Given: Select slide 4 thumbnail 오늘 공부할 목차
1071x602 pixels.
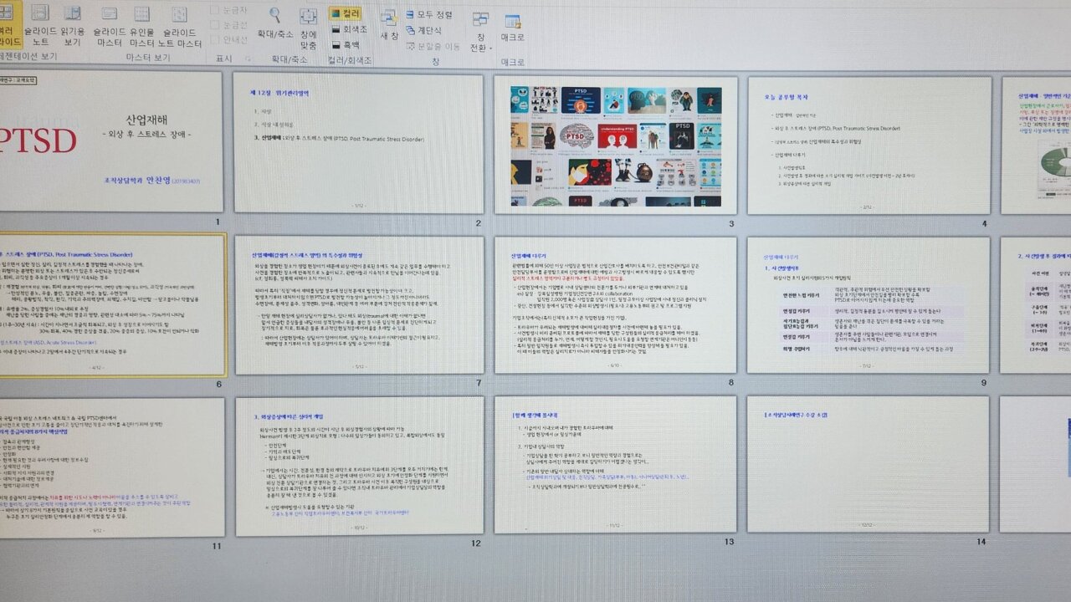Looking at the screenshot, I should pyautogui.click(x=869, y=145).
